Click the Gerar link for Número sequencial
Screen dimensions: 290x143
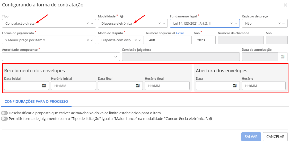pos(180,33)
